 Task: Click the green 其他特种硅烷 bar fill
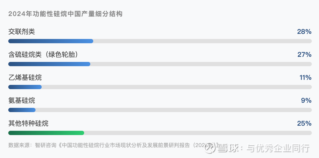click(46, 133)
